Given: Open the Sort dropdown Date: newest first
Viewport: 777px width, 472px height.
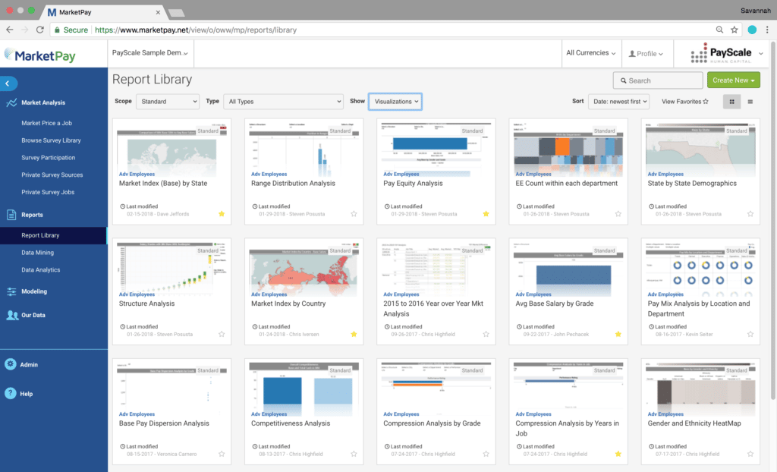Looking at the screenshot, I should coord(618,102).
